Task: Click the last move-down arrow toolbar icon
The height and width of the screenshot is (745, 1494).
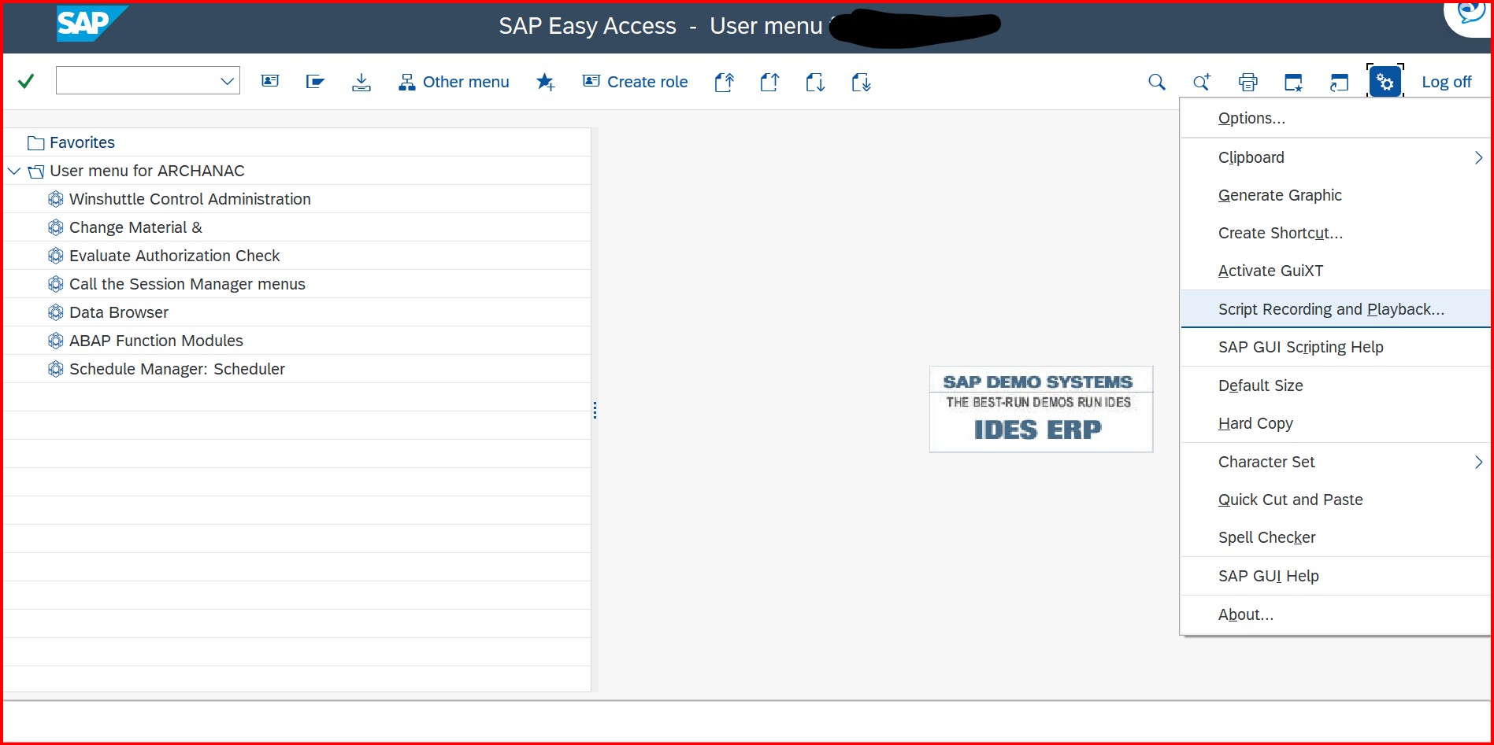Action: point(861,82)
